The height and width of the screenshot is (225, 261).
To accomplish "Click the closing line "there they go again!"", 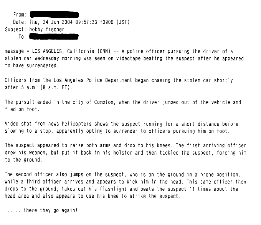I will click(x=50, y=211).
